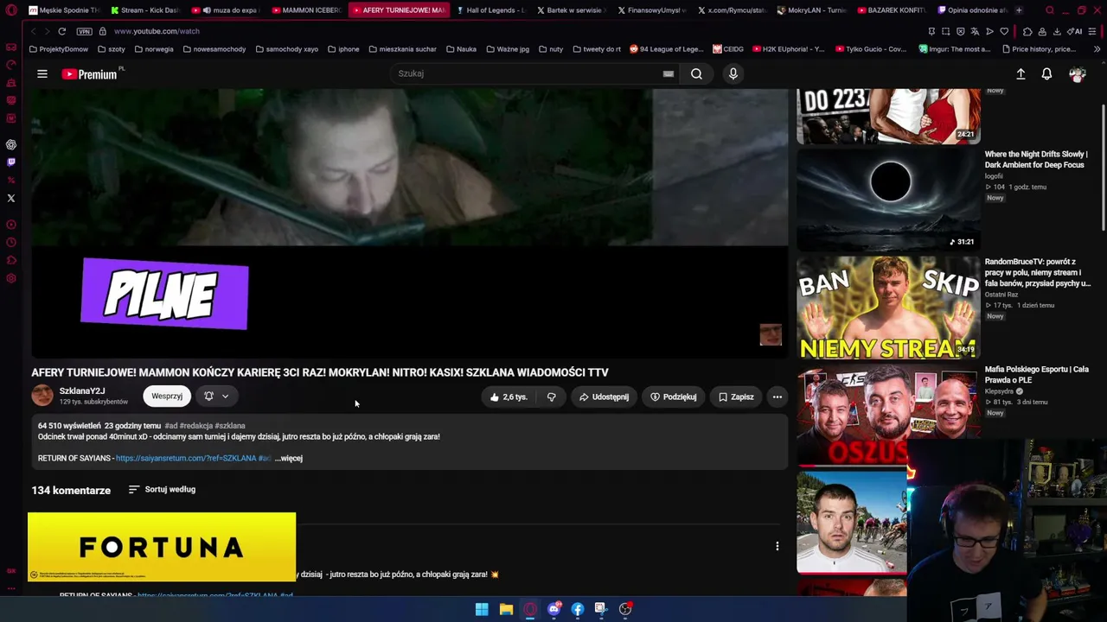Click the Zapisz save button
This screenshot has height=622, width=1107.
[x=736, y=397]
